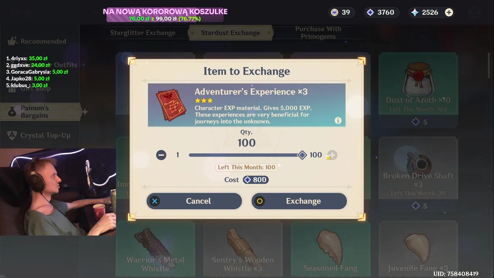Cancel the item exchange dialog
Image resolution: width=494 pixels, height=278 pixels.
click(x=194, y=201)
